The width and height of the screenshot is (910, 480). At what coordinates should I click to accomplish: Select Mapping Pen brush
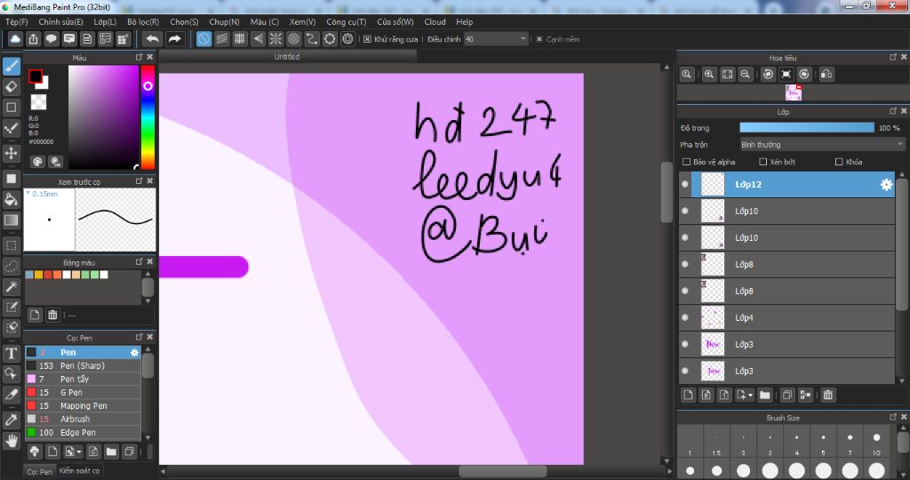(x=83, y=405)
